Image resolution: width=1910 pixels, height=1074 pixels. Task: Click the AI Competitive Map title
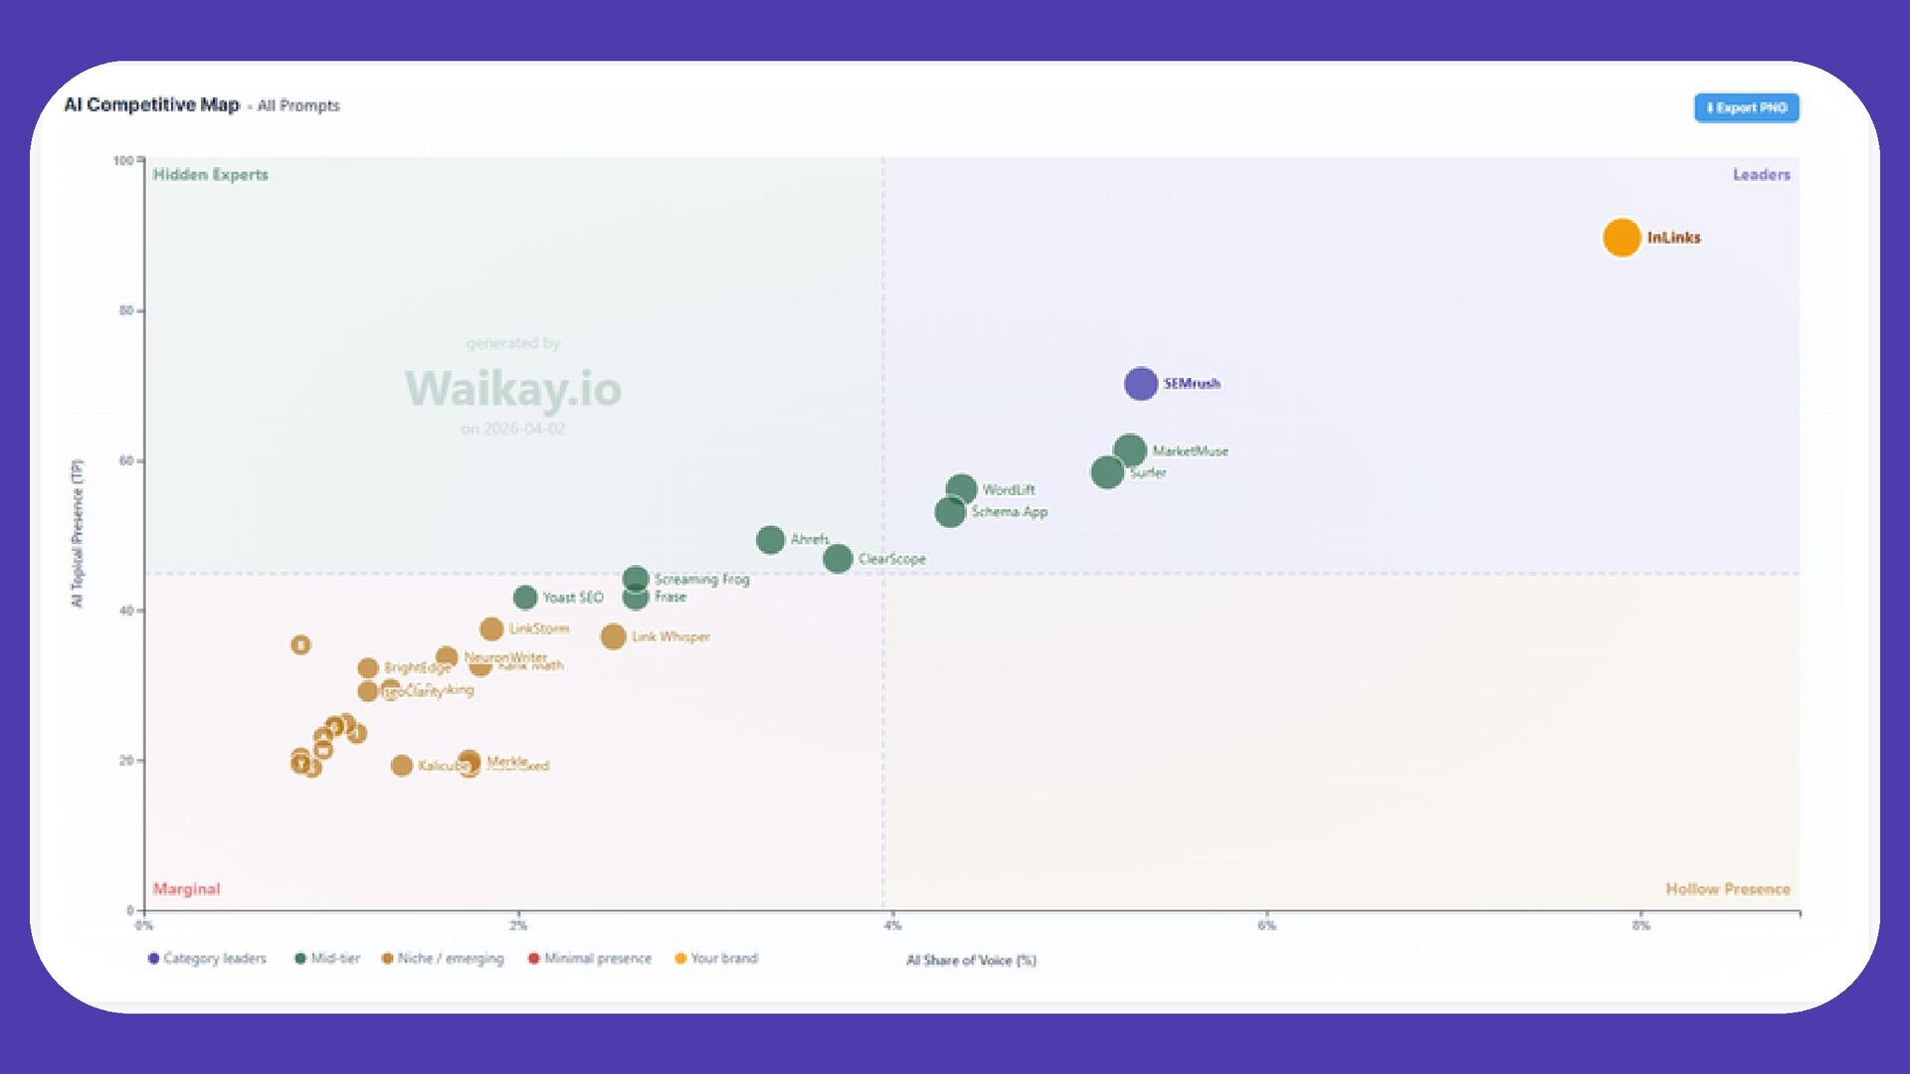[152, 104]
